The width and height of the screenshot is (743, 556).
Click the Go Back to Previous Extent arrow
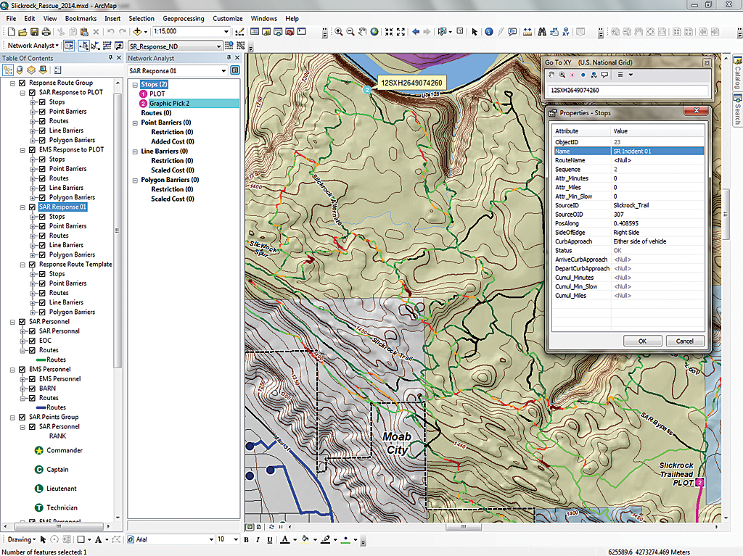click(416, 32)
